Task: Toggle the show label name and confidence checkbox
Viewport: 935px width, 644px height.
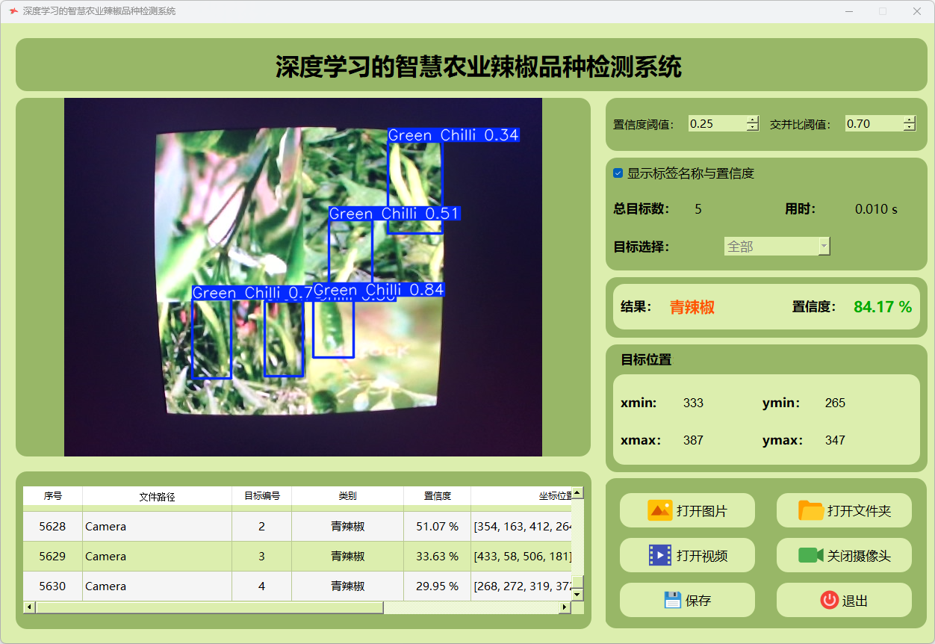Action: point(618,173)
